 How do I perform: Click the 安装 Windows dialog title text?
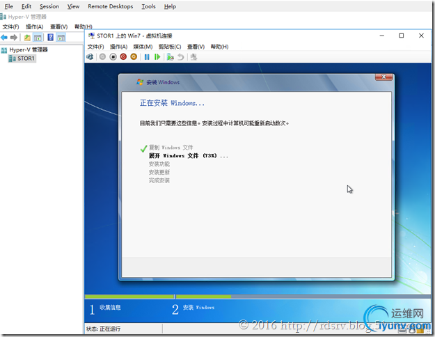(163, 82)
